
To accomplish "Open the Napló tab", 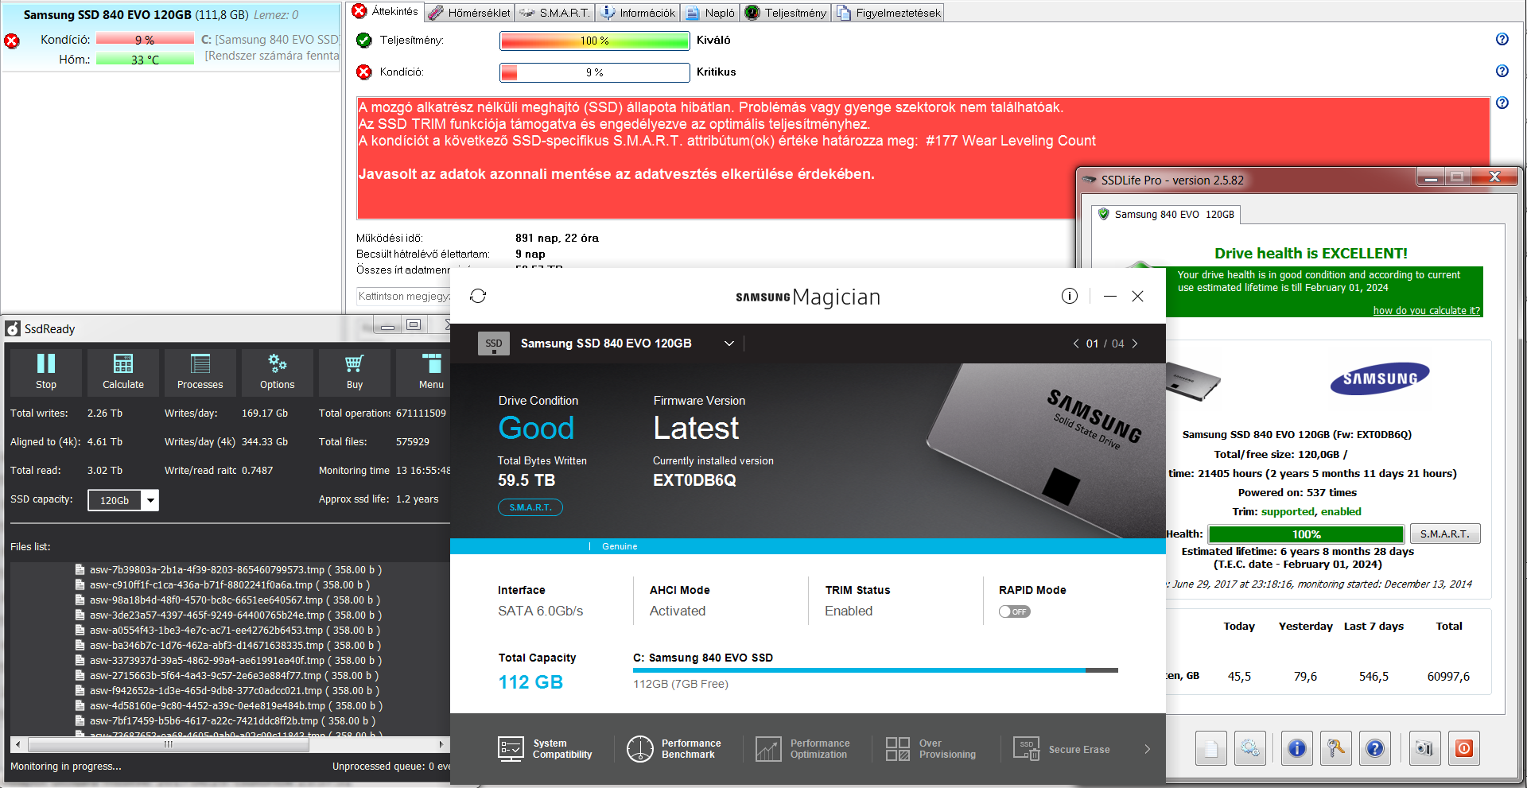I will tap(710, 13).
